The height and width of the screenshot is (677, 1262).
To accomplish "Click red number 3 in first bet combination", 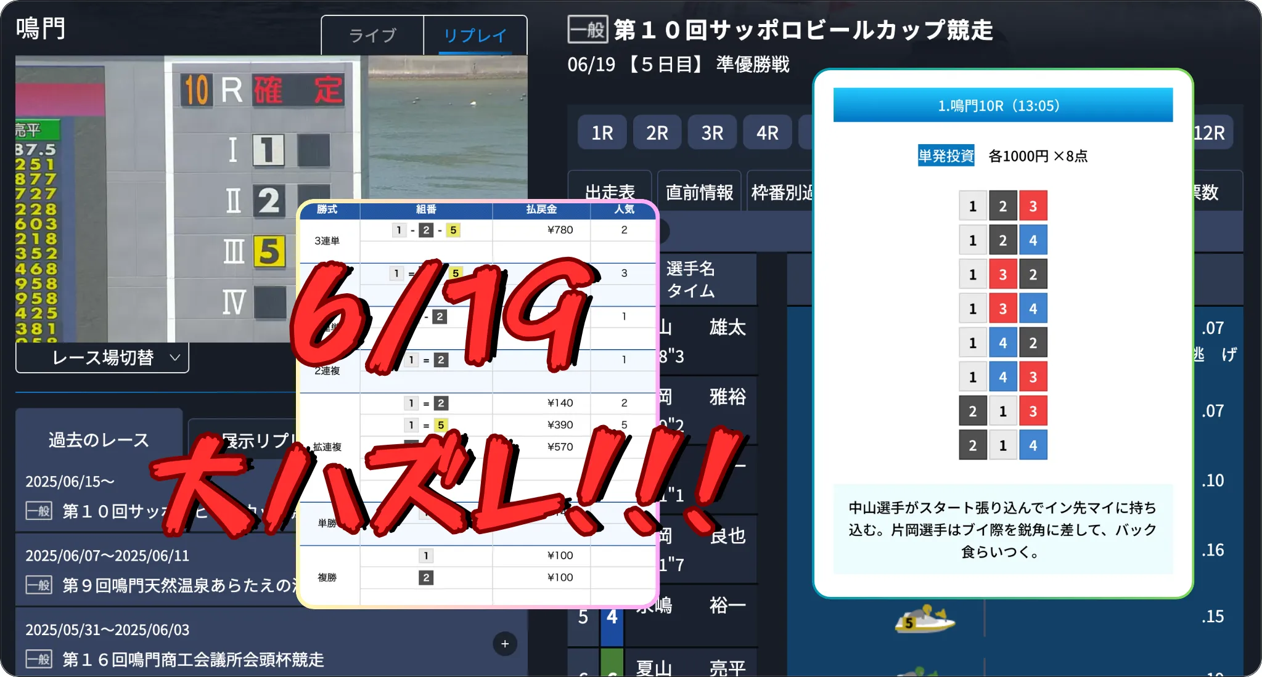I will pyautogui.click(x=1033, y=206).
